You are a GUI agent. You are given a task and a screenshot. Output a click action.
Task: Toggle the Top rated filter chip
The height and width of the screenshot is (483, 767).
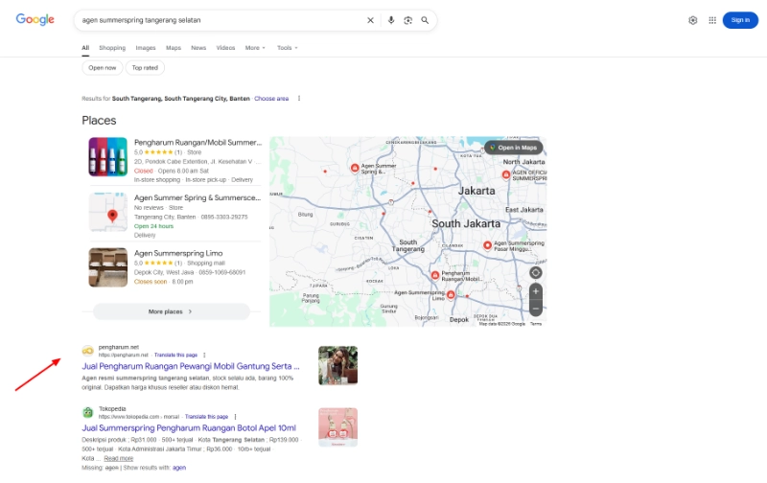pyautogui.click(x=145, y=67)
